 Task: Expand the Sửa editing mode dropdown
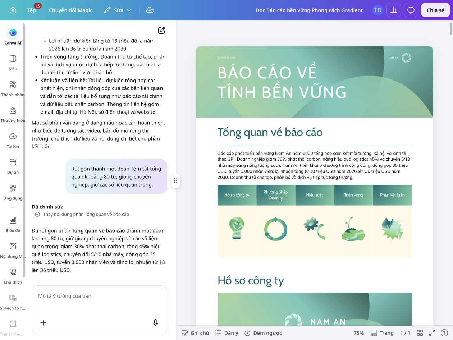click(x=118, y=10)
